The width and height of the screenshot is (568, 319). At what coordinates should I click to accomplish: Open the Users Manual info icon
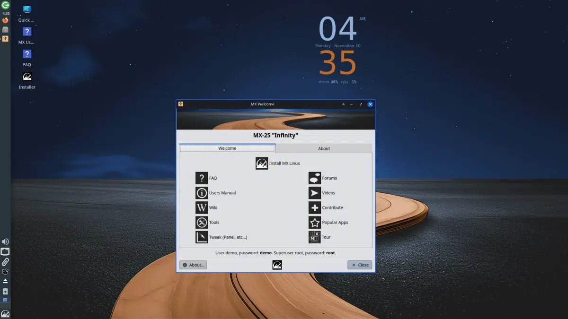202,193
